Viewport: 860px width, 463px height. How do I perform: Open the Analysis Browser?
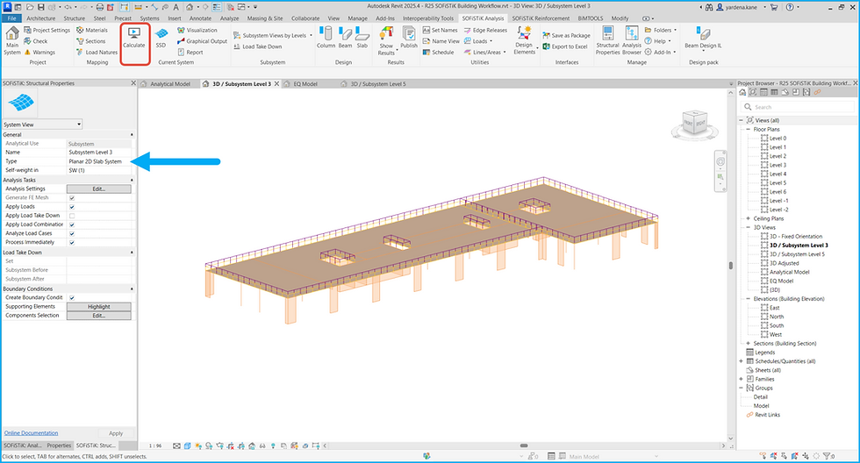632,40
